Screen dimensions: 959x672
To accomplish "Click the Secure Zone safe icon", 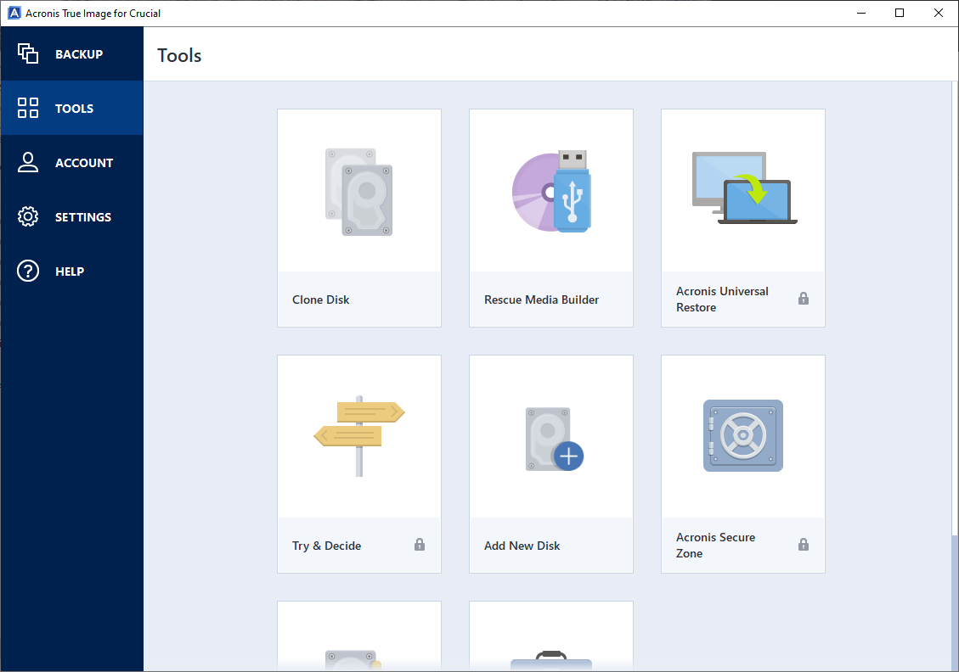I will 743,435.
